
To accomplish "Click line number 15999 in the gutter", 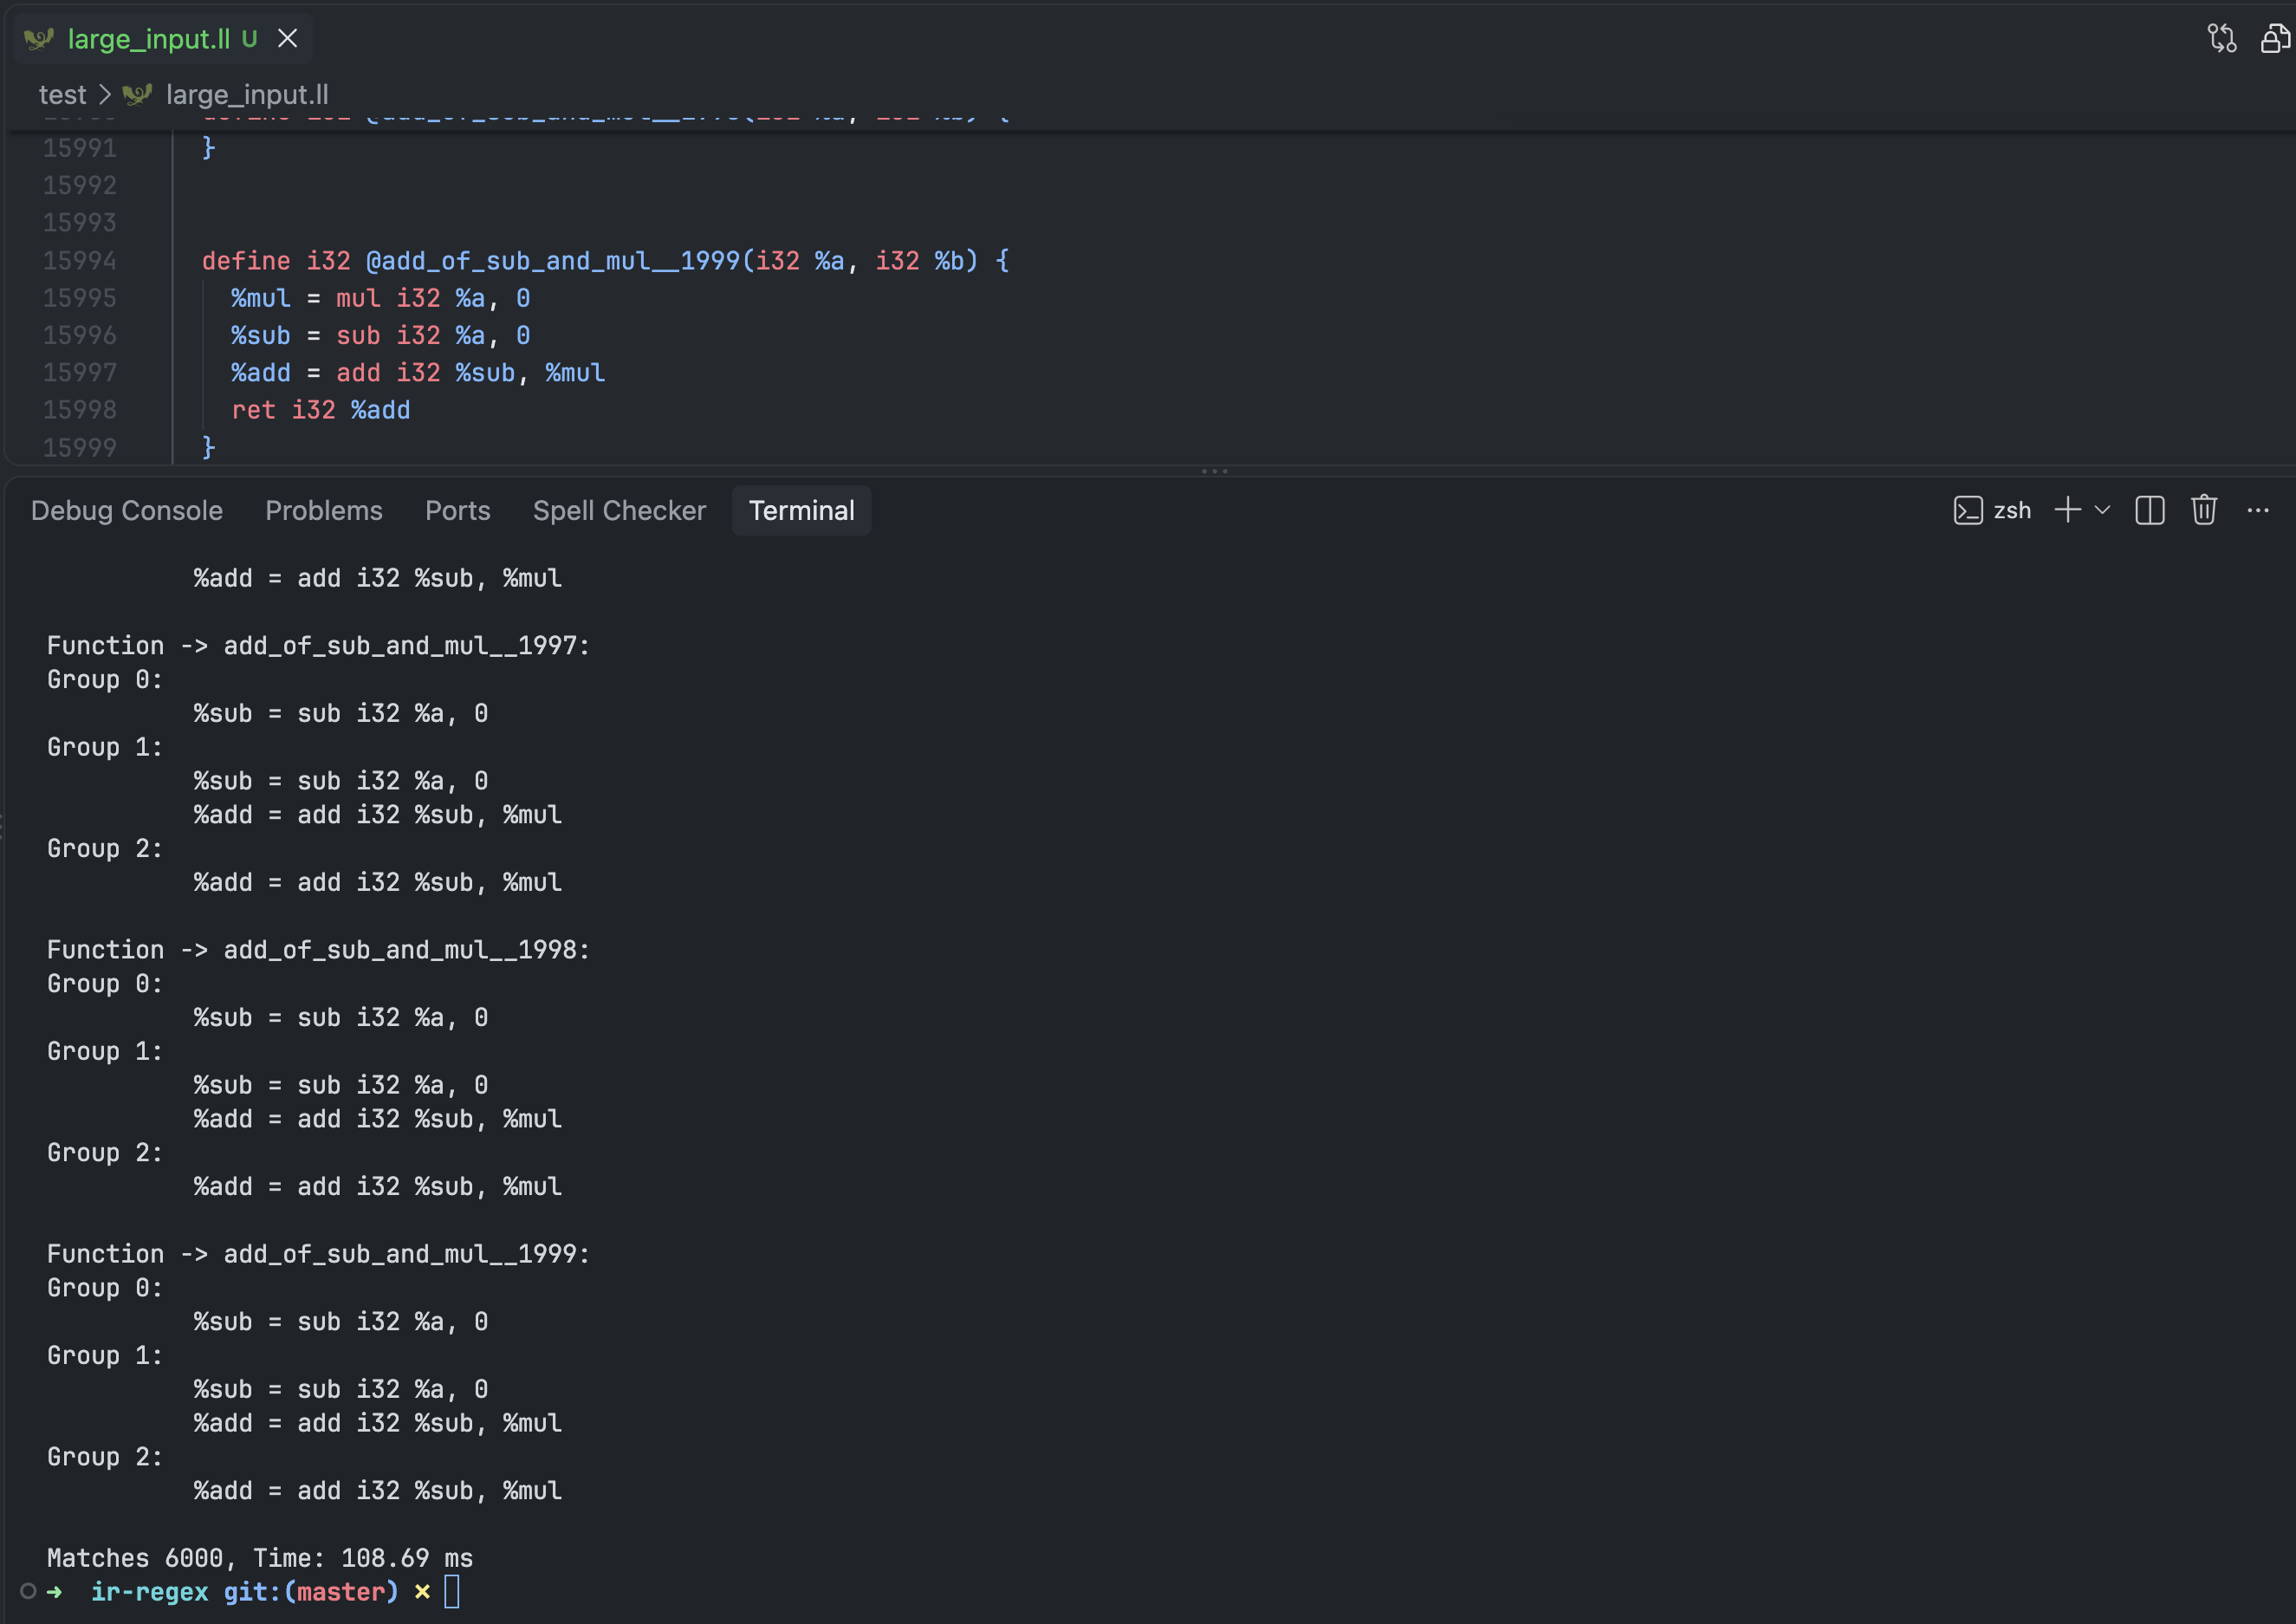I will (x=80, y=448).
